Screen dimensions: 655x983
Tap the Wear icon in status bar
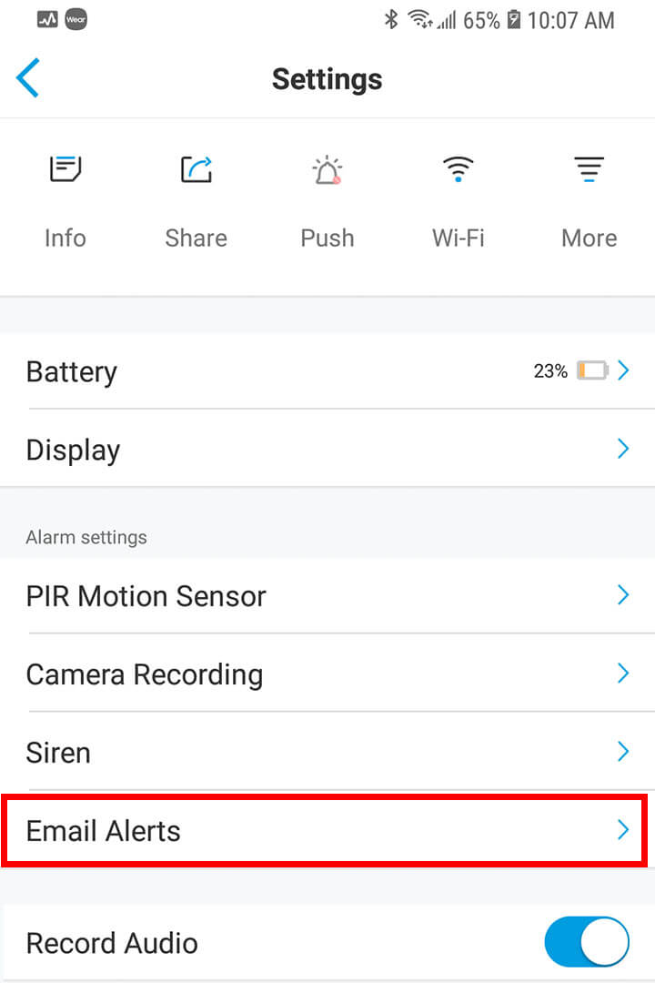tap(76, 19)
